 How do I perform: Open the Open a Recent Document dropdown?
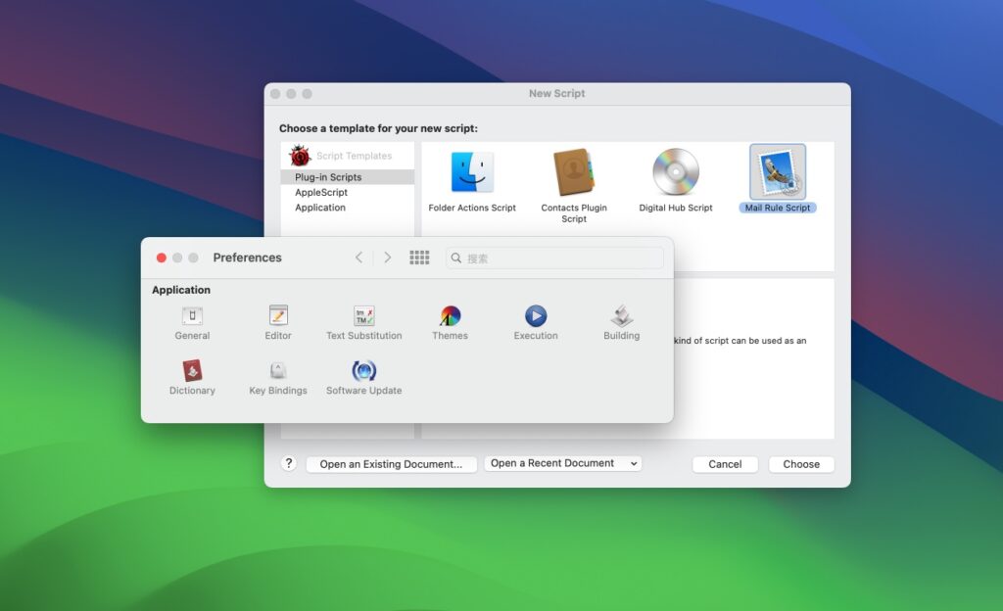562,463
